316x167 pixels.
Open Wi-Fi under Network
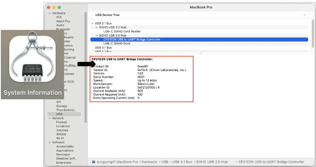click(x=60, y=138)
